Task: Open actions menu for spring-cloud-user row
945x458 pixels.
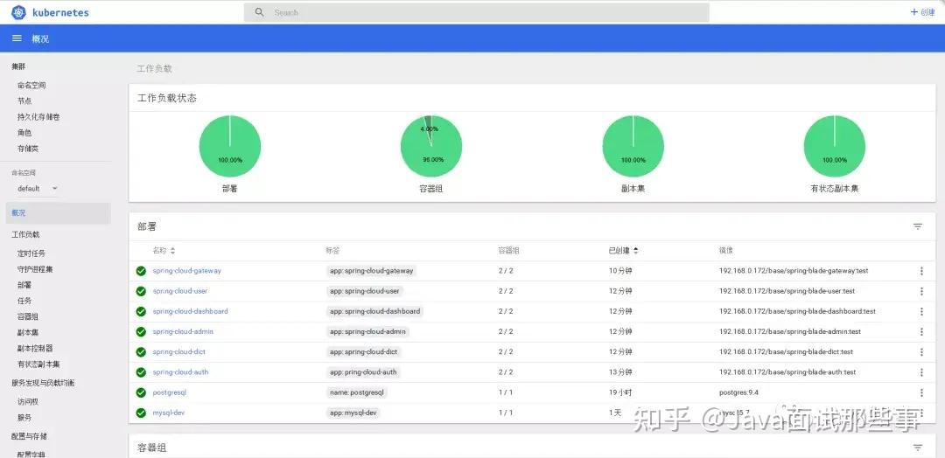Action: (x=920, y=291)
